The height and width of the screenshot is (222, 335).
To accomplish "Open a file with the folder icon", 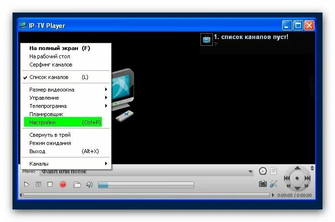I will (x=77, y=184).
